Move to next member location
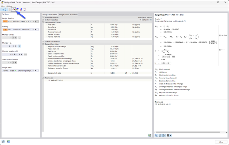Viewport: 229px width, 145px height. point(22,54)
